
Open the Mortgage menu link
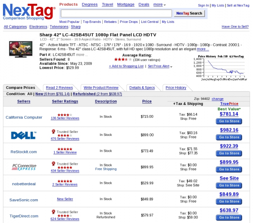[126, 4]
